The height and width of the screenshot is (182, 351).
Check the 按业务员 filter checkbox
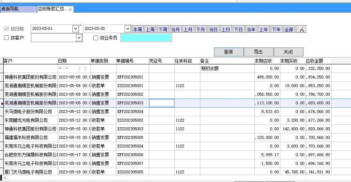(x=96, y=38)
